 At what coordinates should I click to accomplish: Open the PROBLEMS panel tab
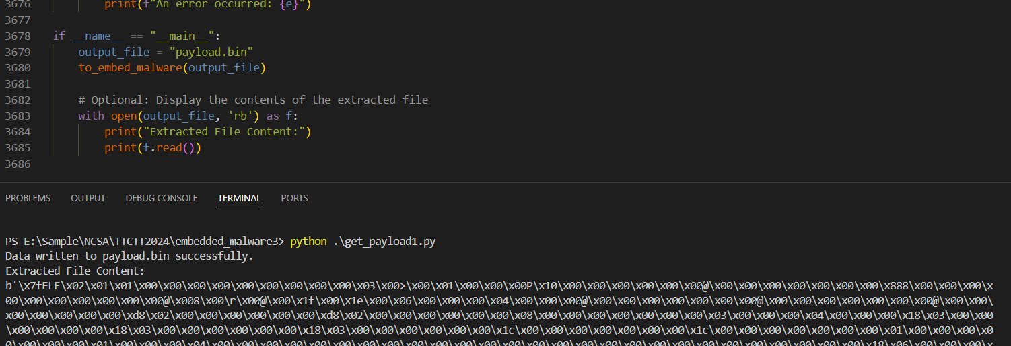click(28, 198)
